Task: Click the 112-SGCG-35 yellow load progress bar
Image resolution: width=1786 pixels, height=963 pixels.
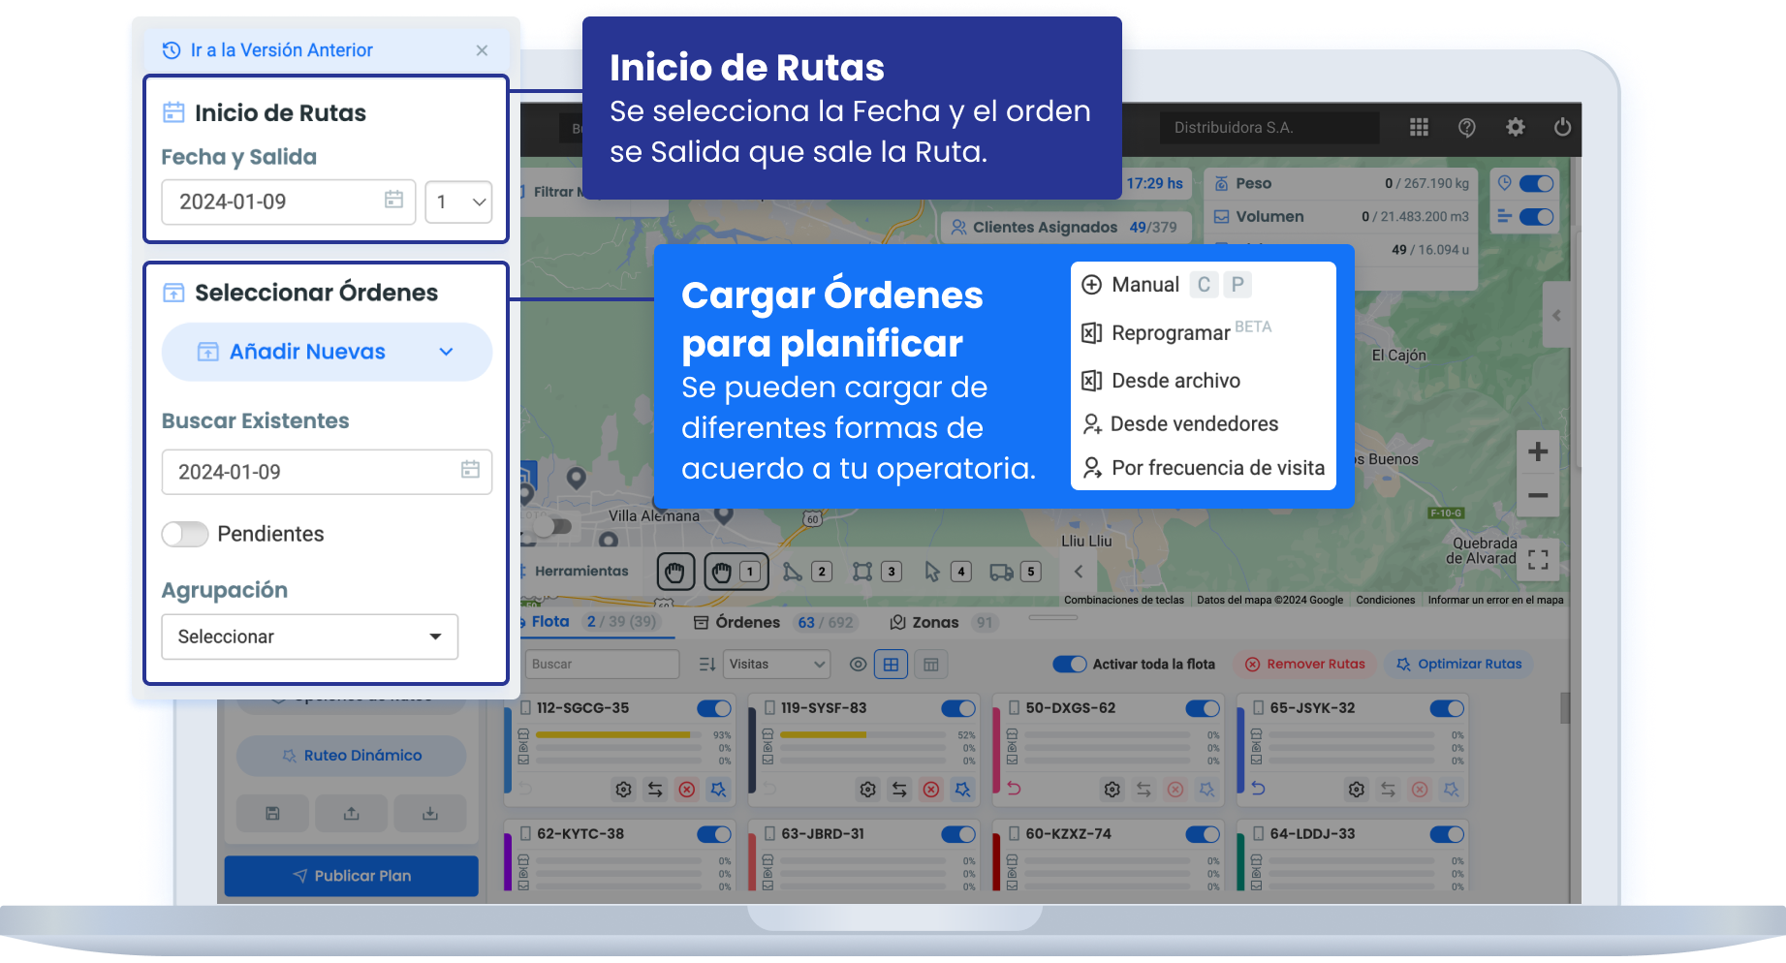Action: 613,735
